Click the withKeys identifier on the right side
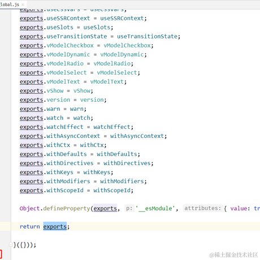The height and width of the screenshot is (260, 260). pyautogui.click(x=97, y=172)
